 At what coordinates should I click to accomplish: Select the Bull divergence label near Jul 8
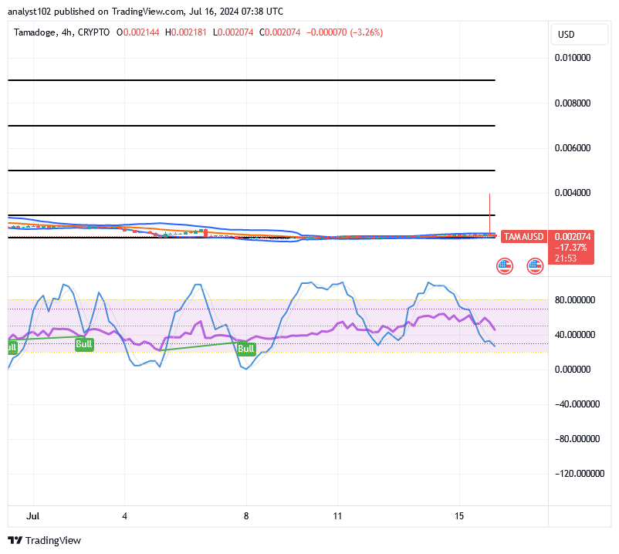246,349
